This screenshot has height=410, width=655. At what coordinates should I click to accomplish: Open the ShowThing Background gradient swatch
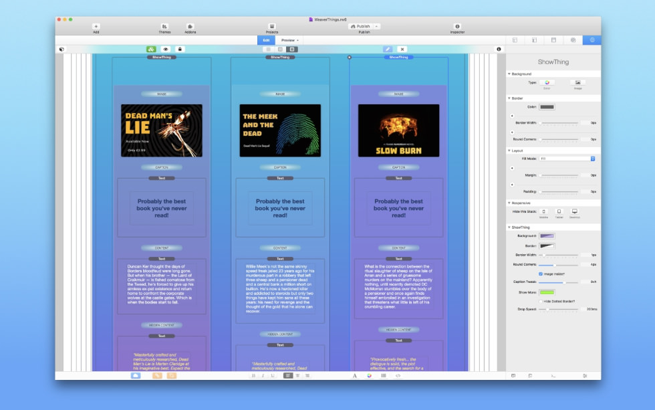pyautogui.click(x=547, y=236)
